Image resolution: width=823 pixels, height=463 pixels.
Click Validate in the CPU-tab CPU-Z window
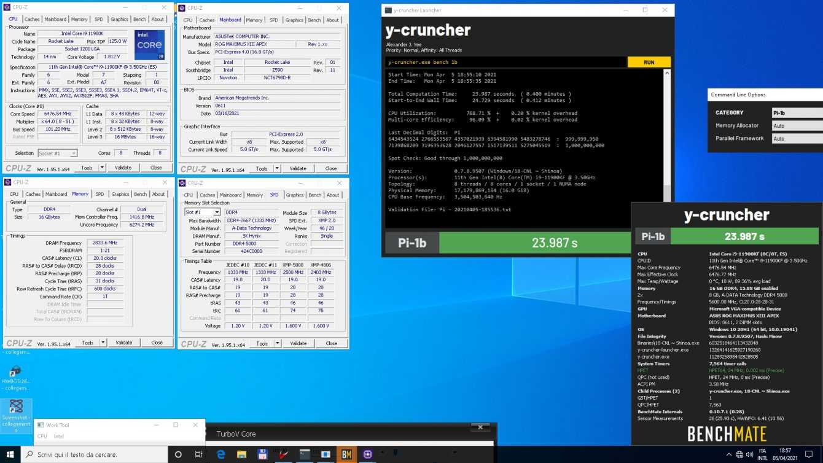tap(123, 168)
